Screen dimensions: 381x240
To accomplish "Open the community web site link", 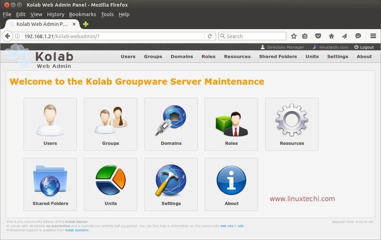I will (x=227, y=226).
